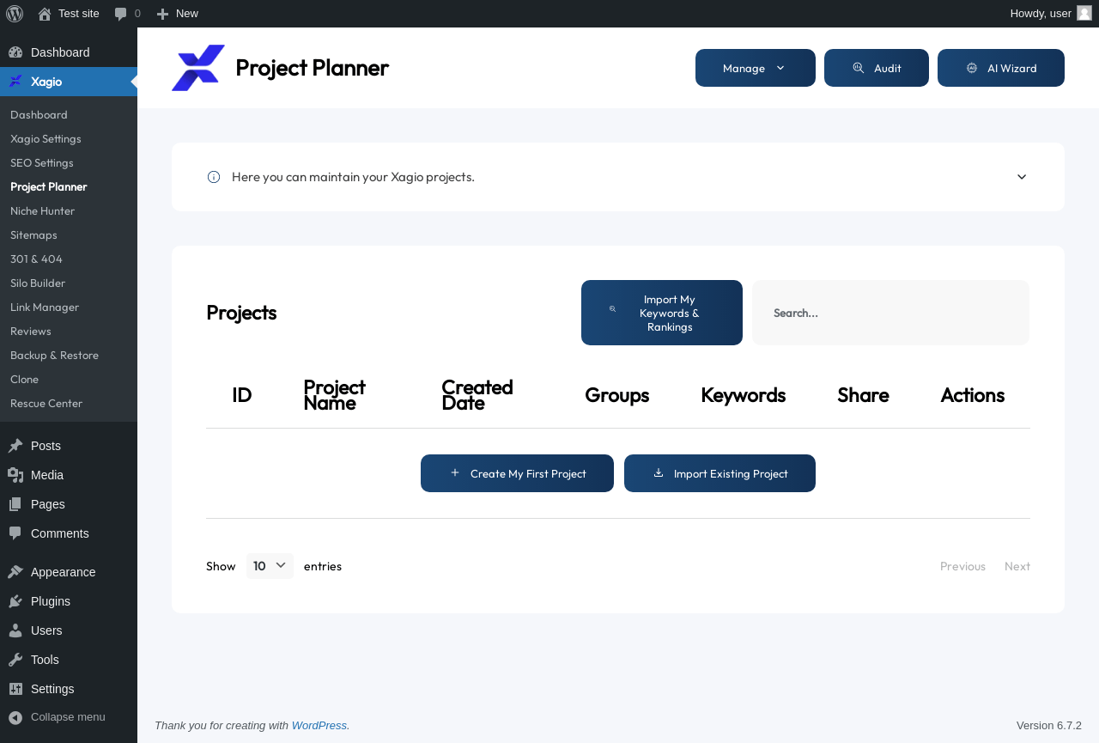Click the Tools wrench icon
The height and width of the screenshot is (743, 1099).
click(15, 660)
